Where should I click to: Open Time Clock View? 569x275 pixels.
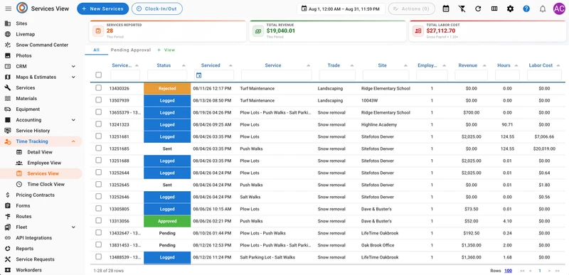[46, 184]
